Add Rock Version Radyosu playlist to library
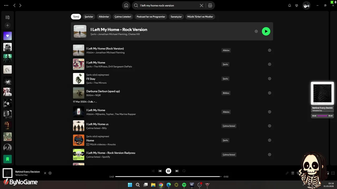Screen dimensions: 337x189 click(x=270, y=155)
